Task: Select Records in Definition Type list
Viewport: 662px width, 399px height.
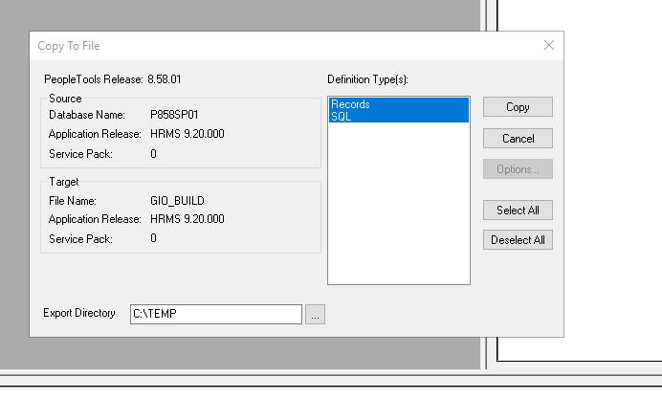Action: (350, 104)
